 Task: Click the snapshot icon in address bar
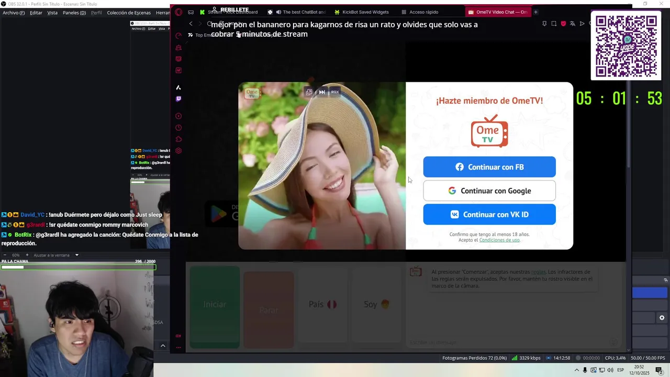(x=554, y=24)
